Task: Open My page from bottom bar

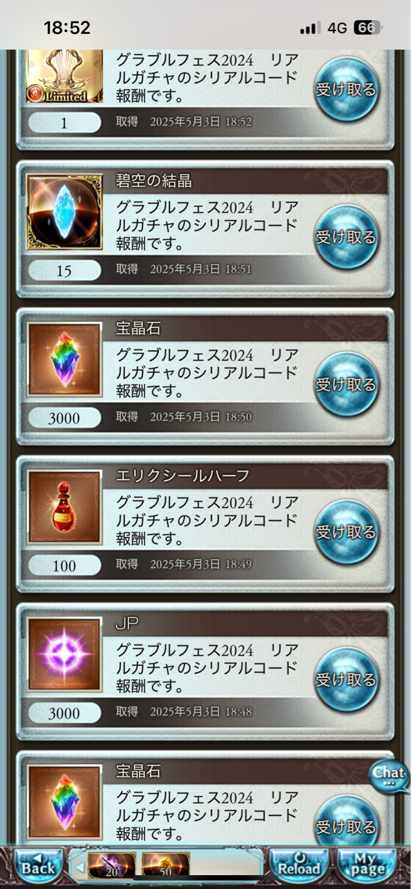Action: tap(367, 865)
